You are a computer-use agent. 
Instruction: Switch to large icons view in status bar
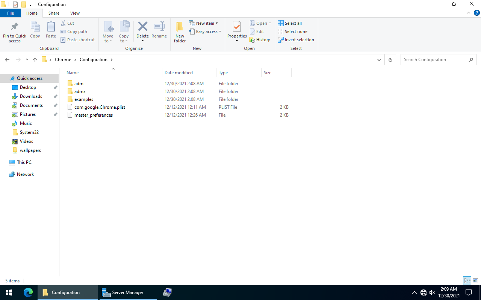(475, 280)
